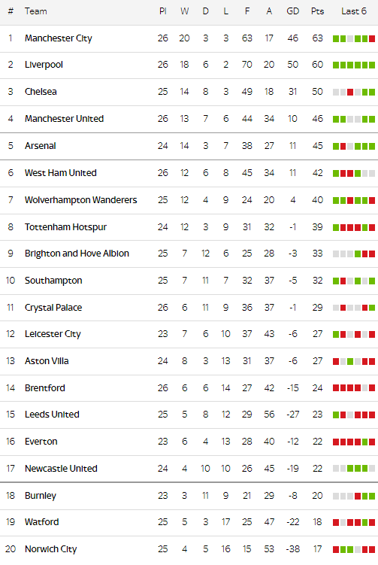
Task: Click Liverpool's first green form square
Action: [335, 65]
